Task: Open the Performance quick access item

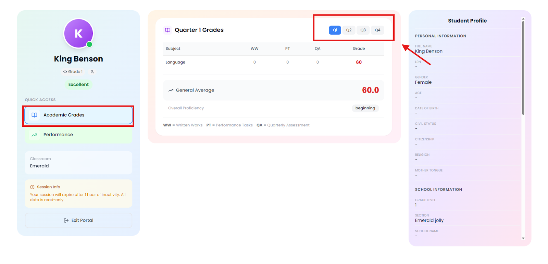Action: point(78,135)
